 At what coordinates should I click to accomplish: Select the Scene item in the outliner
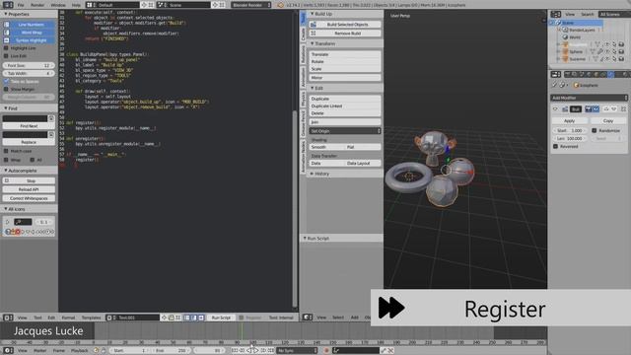[x=568, y=23]
